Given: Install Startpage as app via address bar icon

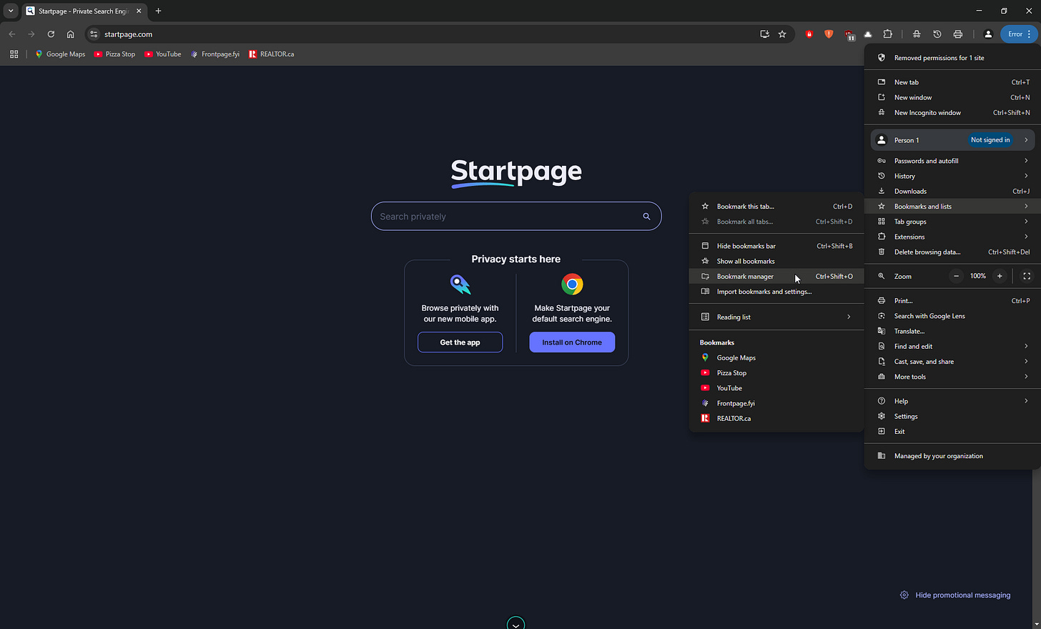Looking at the screenshot, I should coord(764,34).
